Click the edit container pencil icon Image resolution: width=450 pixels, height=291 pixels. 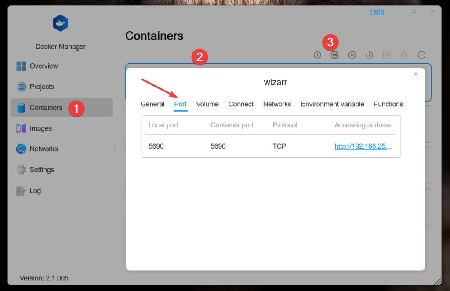387,55
